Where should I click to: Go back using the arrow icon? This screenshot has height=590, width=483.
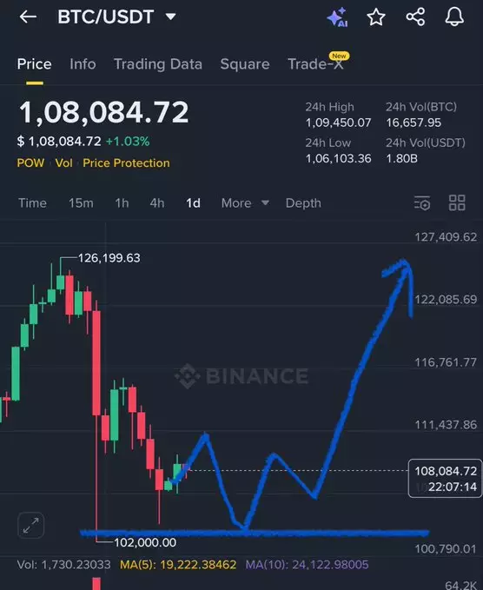click(28, 17)
